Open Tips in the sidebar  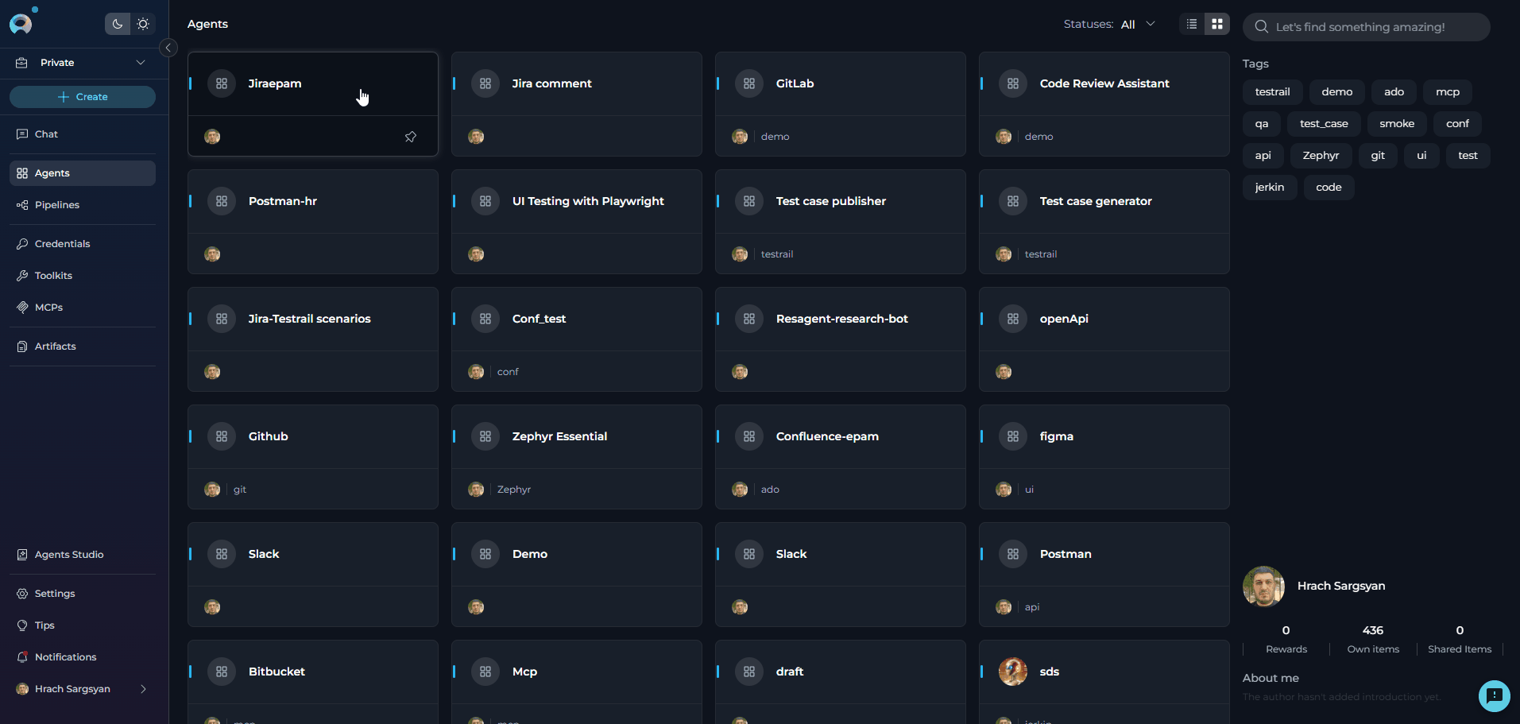pos(83,625)
